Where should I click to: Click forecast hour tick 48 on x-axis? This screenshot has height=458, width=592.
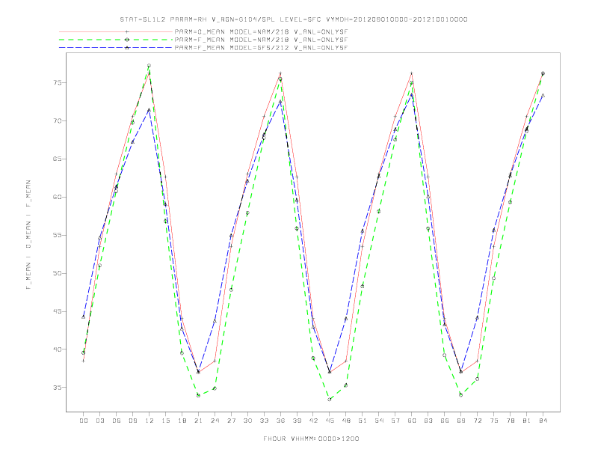coord(346,421)
